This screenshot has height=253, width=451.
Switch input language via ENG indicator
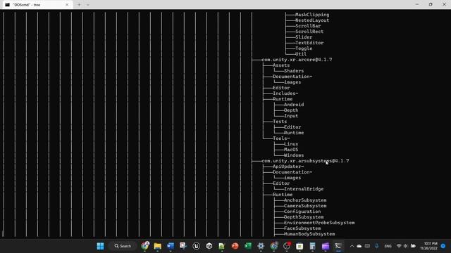point(388,246)
